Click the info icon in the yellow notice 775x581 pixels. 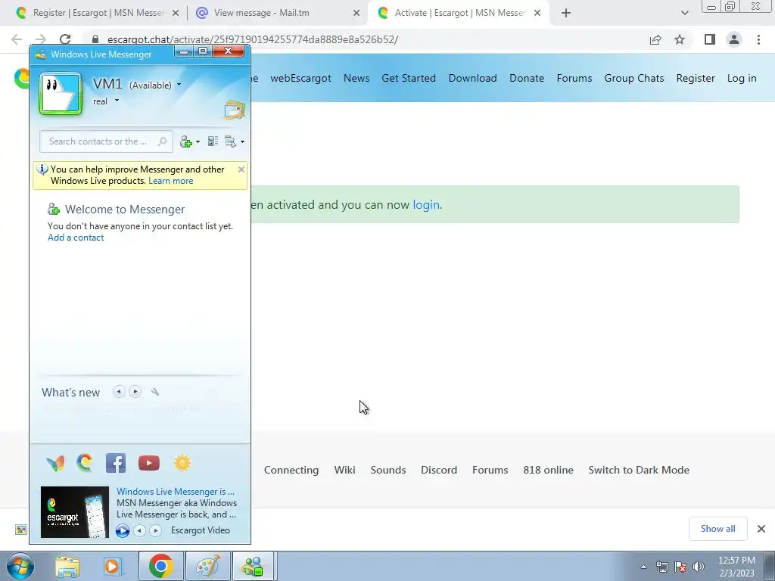tap(42, 169)
